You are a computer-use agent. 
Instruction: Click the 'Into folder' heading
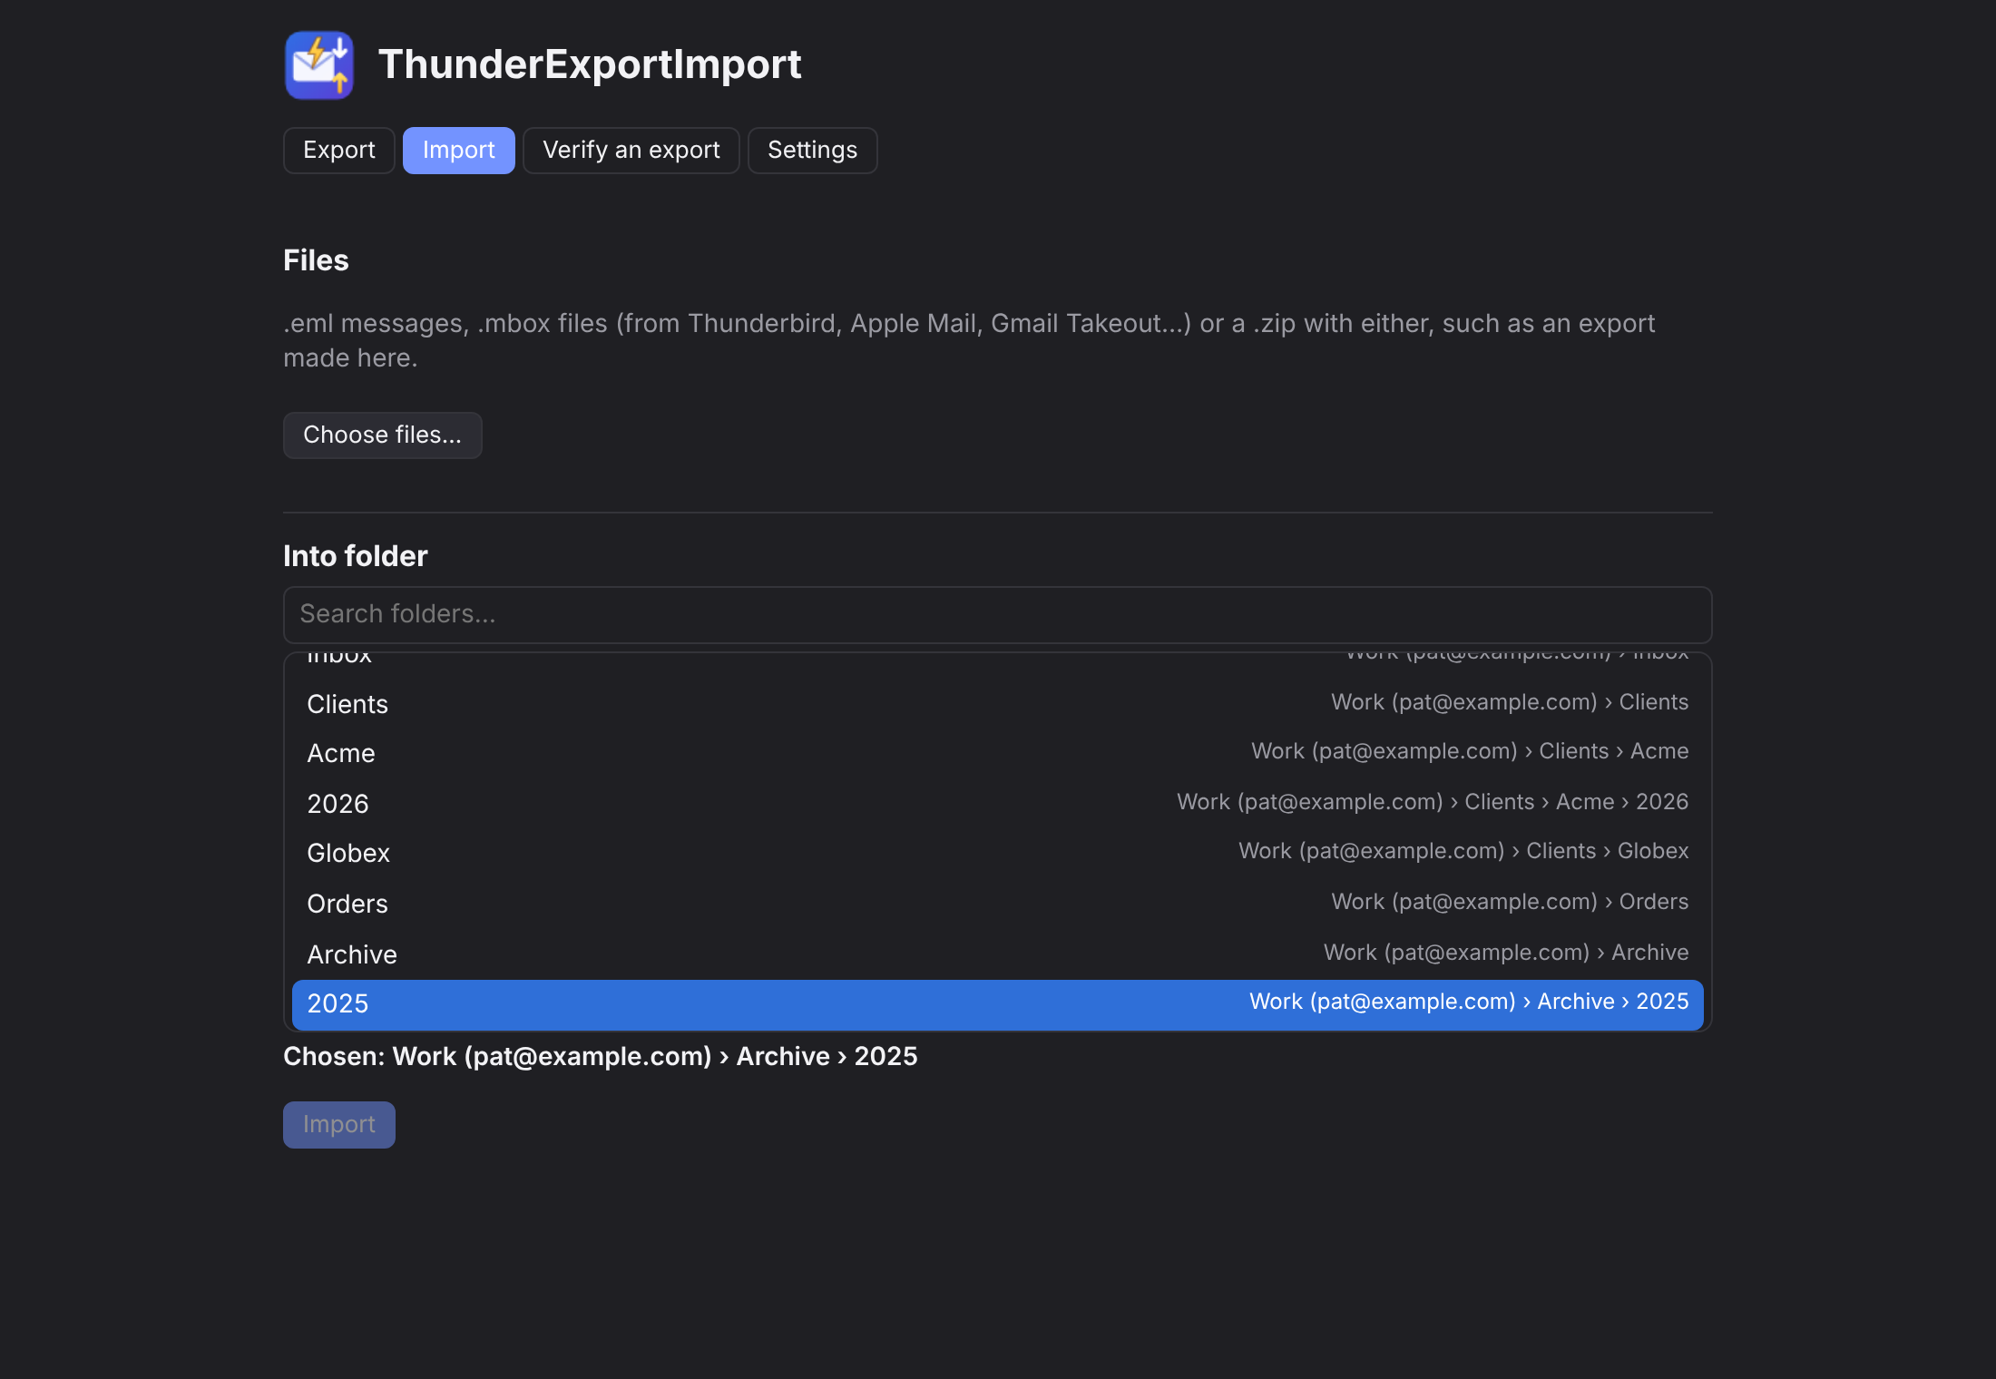point(356,556)
